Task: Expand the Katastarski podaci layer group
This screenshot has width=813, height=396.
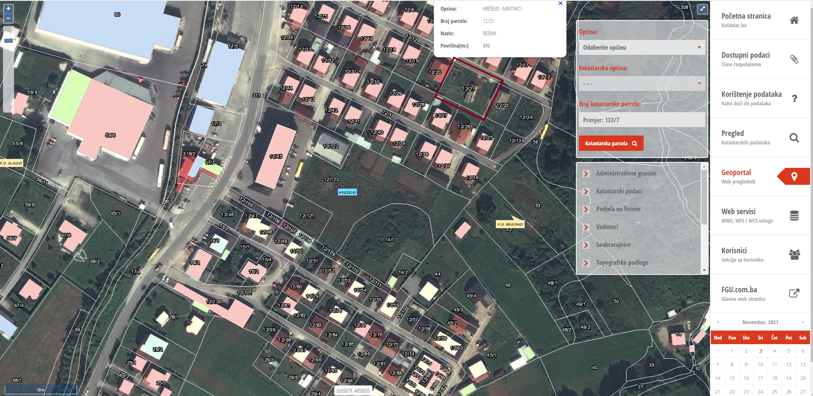Action: click(586, 191)
